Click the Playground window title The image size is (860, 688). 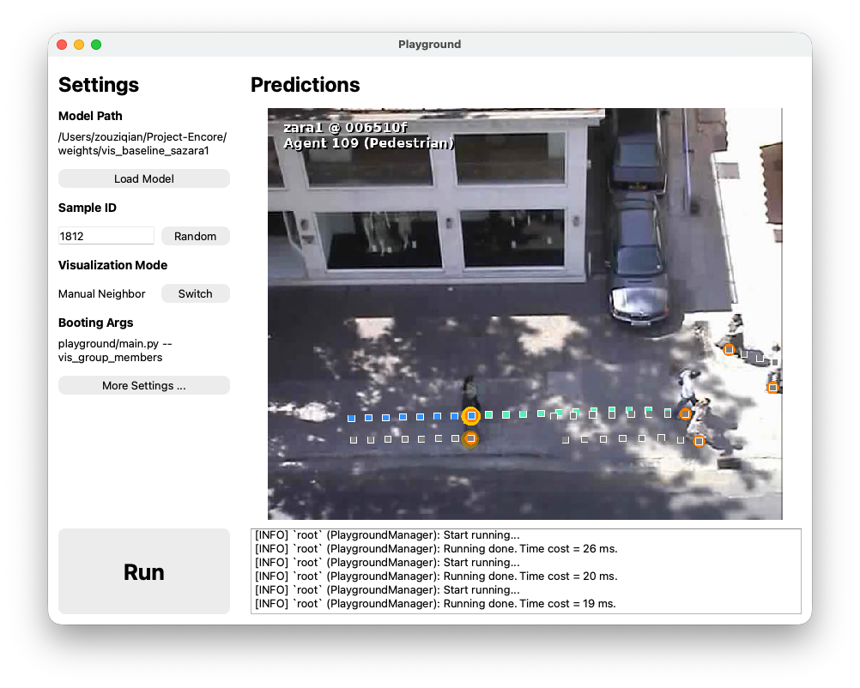429,45
